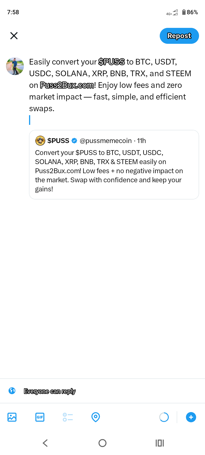Tap the Android back navigation button
This screenshot has width=205, height=455.
[45, 443]
